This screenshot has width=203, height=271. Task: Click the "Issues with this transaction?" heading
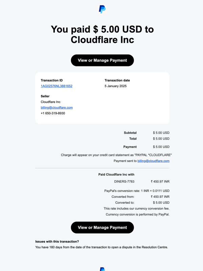(x=57, y=242)
